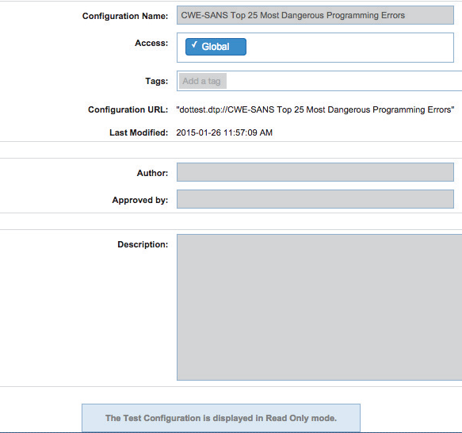Click the Approved by label
The height and width of the screenshot is (433, 462).
tap(140, 201)
